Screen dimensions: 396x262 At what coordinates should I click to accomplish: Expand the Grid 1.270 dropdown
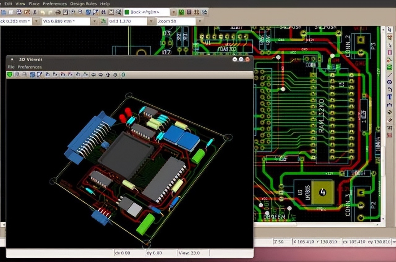point(151,21)
